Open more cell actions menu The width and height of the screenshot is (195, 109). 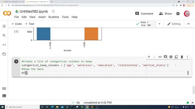point(187,57)
